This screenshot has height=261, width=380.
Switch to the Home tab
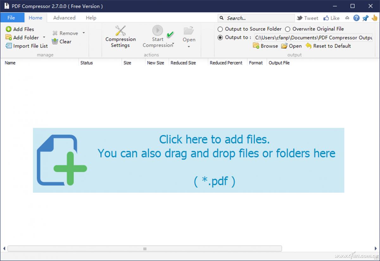point(35,18)
